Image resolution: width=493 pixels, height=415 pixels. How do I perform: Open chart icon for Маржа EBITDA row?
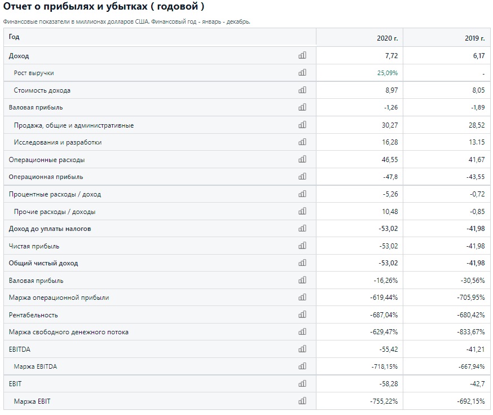pyautogui.click(x=302, y=366)
